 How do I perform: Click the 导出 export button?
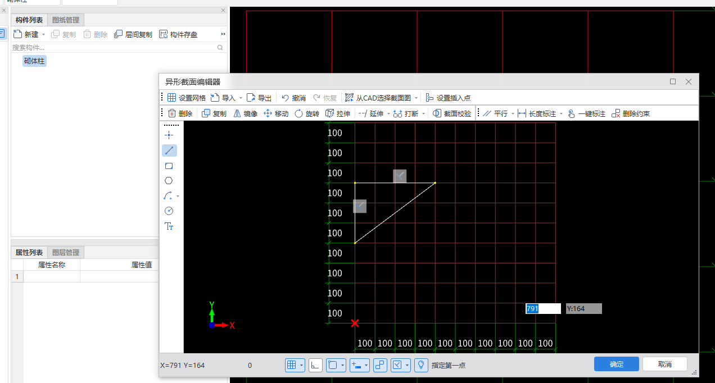tap(259, 98)
